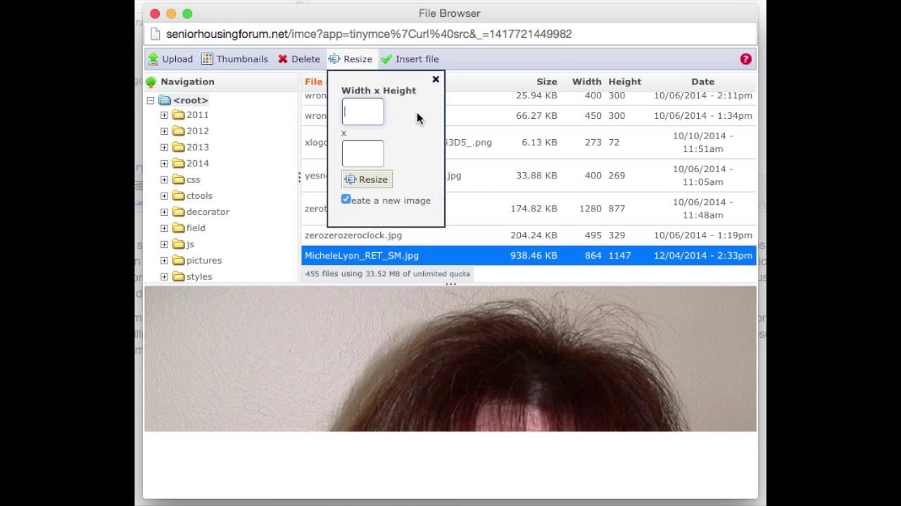Open the styles folder icon
Image resolution: width=901 pixels, height=506 pixels.
point(178,276)
